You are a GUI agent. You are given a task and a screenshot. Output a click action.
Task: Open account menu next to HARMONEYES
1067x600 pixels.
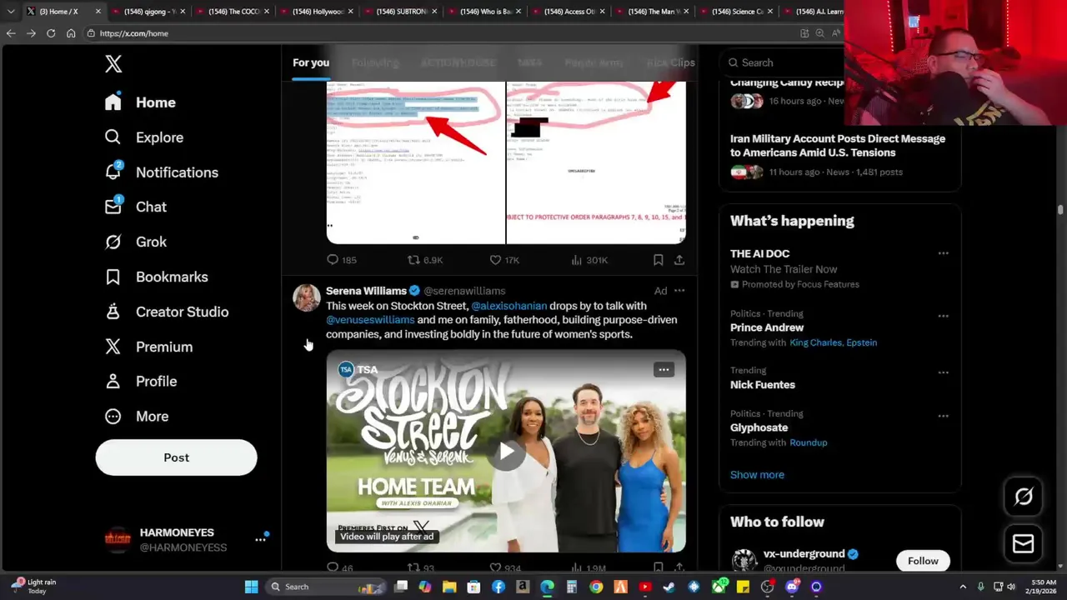click(x=260, y=540)
